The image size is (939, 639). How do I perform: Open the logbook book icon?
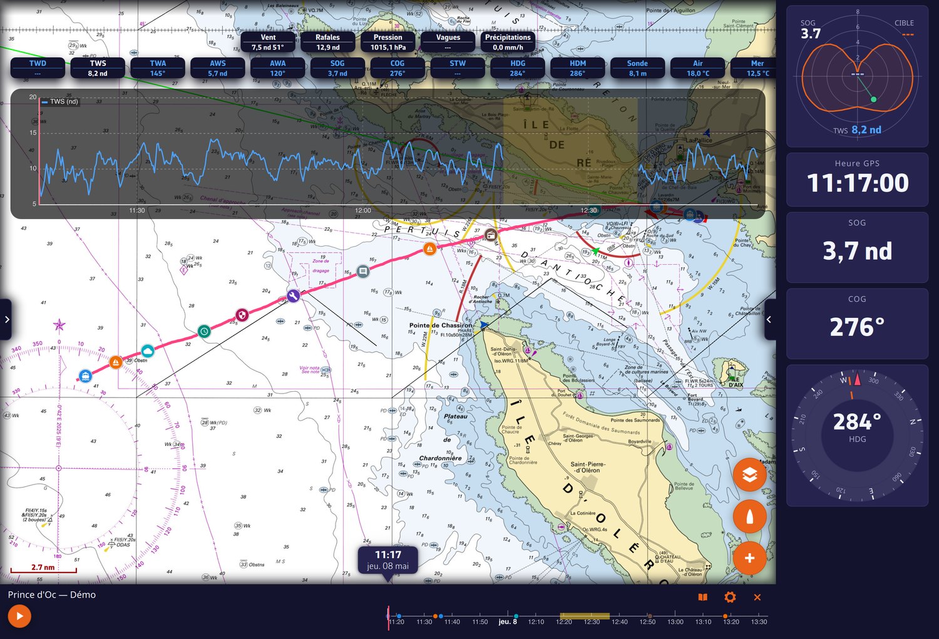coord(703,597)
